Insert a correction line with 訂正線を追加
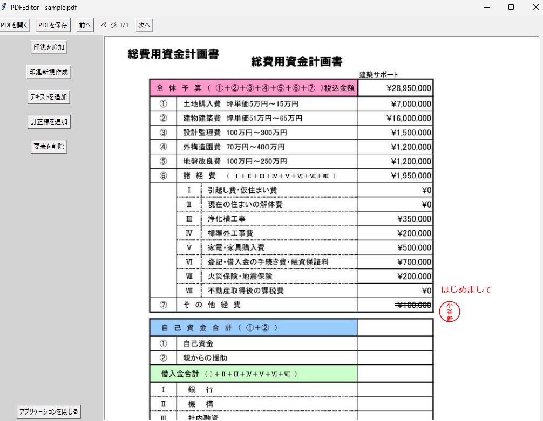The image size is (543, 421). [x=49, y=121]
